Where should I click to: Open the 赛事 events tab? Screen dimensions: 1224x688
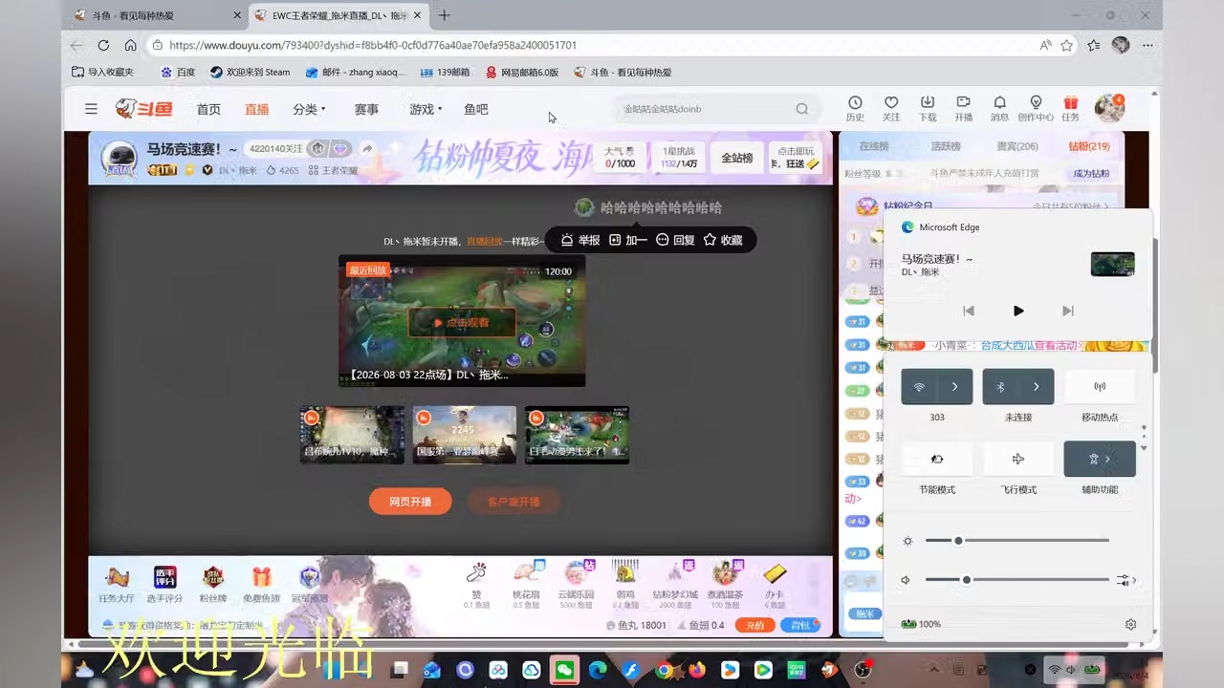366,109
